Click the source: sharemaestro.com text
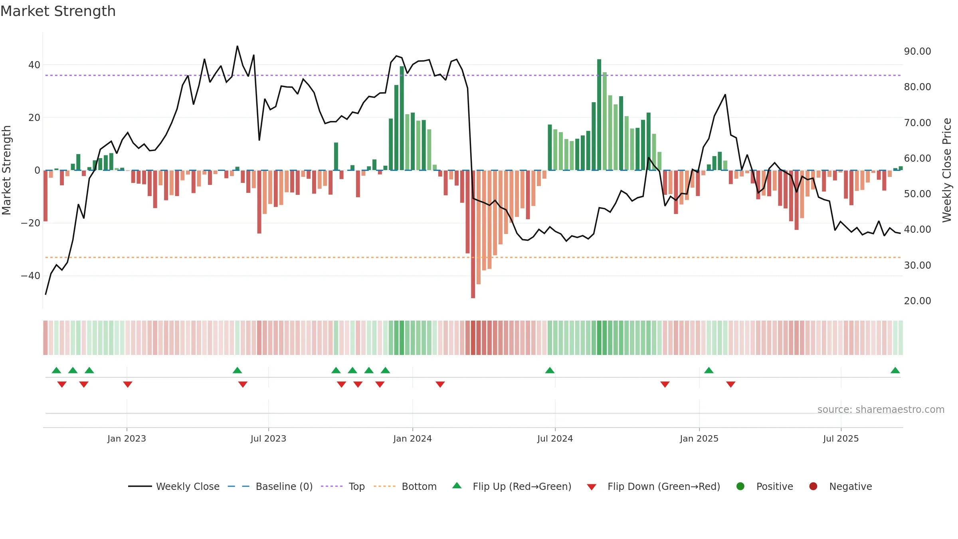The width and height of the screenshot is (958, 539). point(881,410)
